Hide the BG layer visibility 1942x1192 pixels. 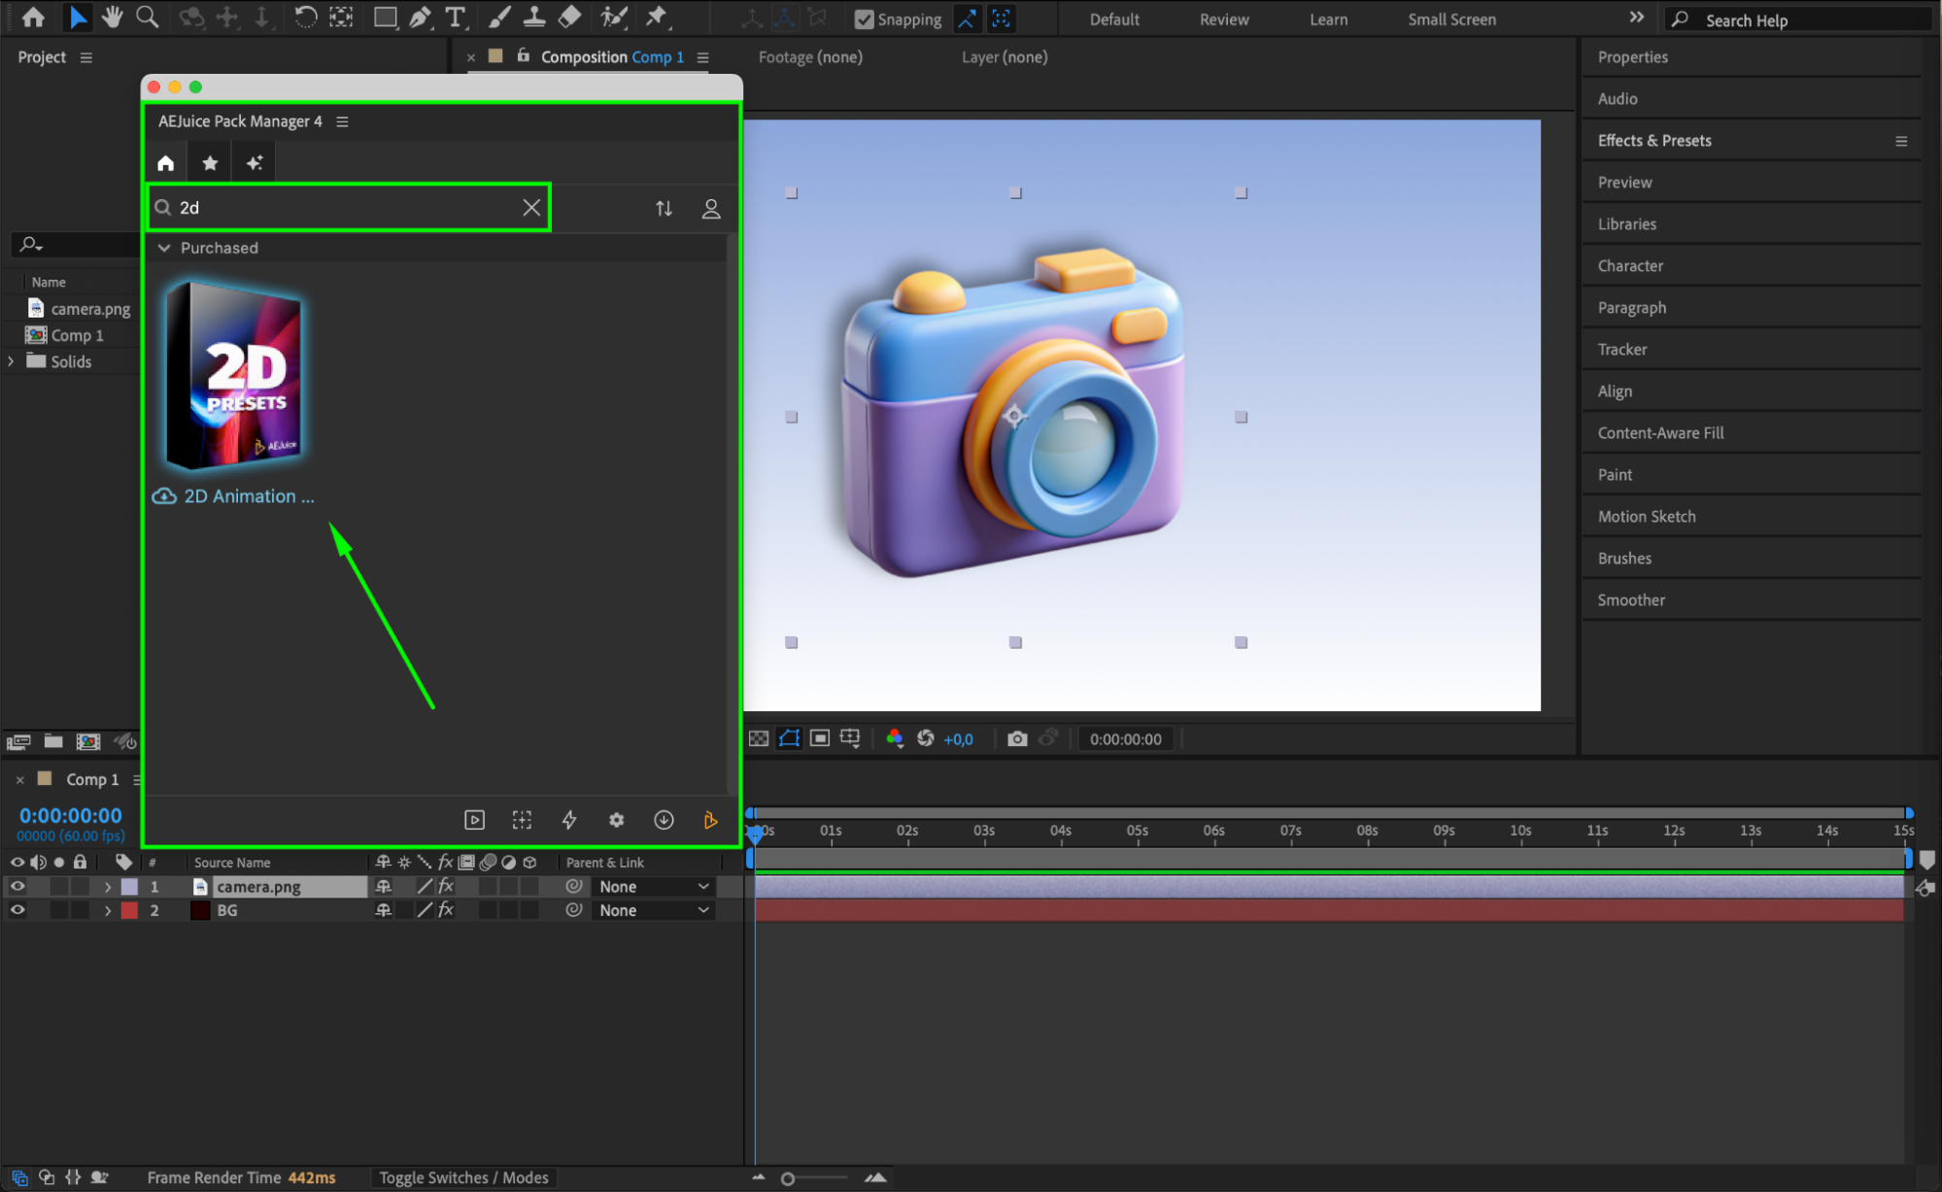(17, 910)
